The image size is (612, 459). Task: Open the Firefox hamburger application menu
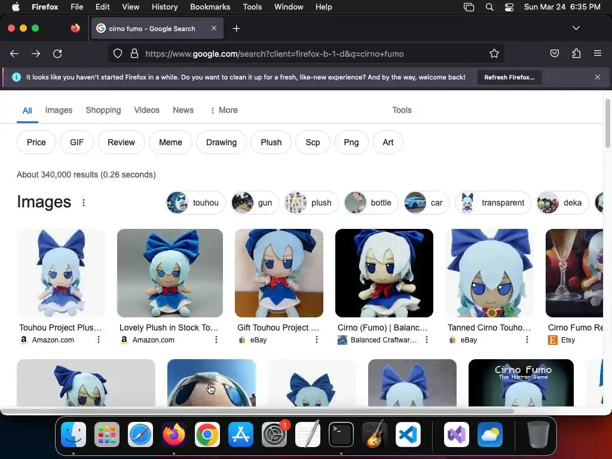coord(598,53)
